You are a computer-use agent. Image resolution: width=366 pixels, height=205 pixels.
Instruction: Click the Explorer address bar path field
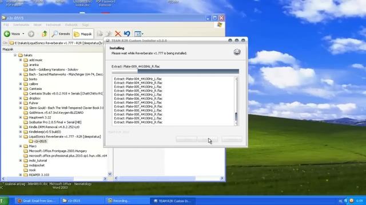click(x=56, y=43)
